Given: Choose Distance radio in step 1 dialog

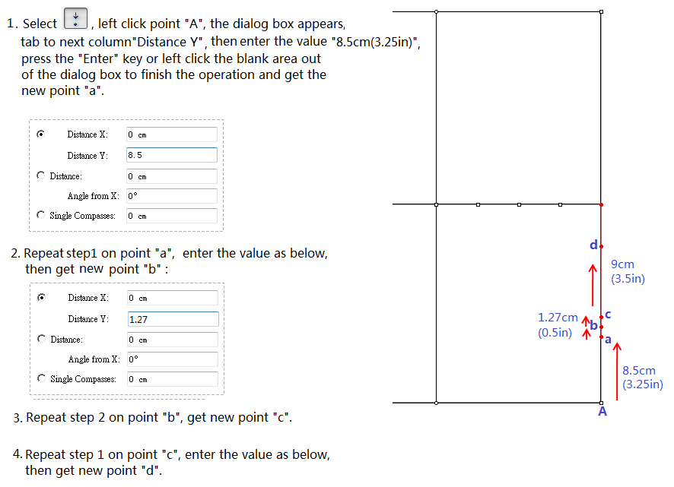Looking at the screenshot, I should pos(40,176).
